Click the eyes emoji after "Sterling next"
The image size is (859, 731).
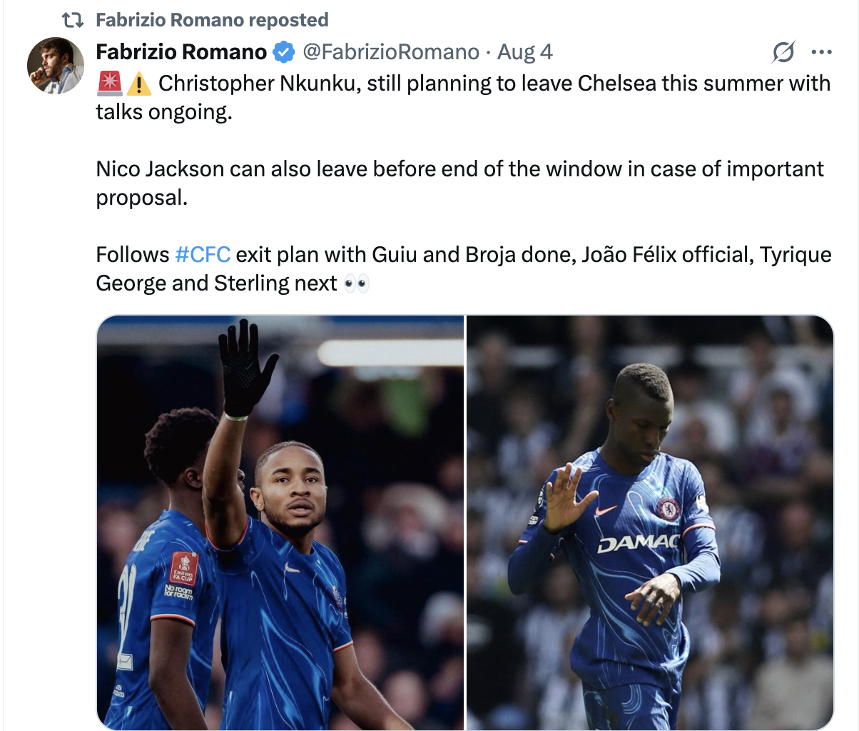point(357,284)
